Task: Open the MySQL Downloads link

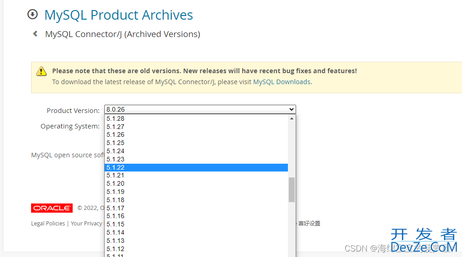Action: tap(281, 82)
